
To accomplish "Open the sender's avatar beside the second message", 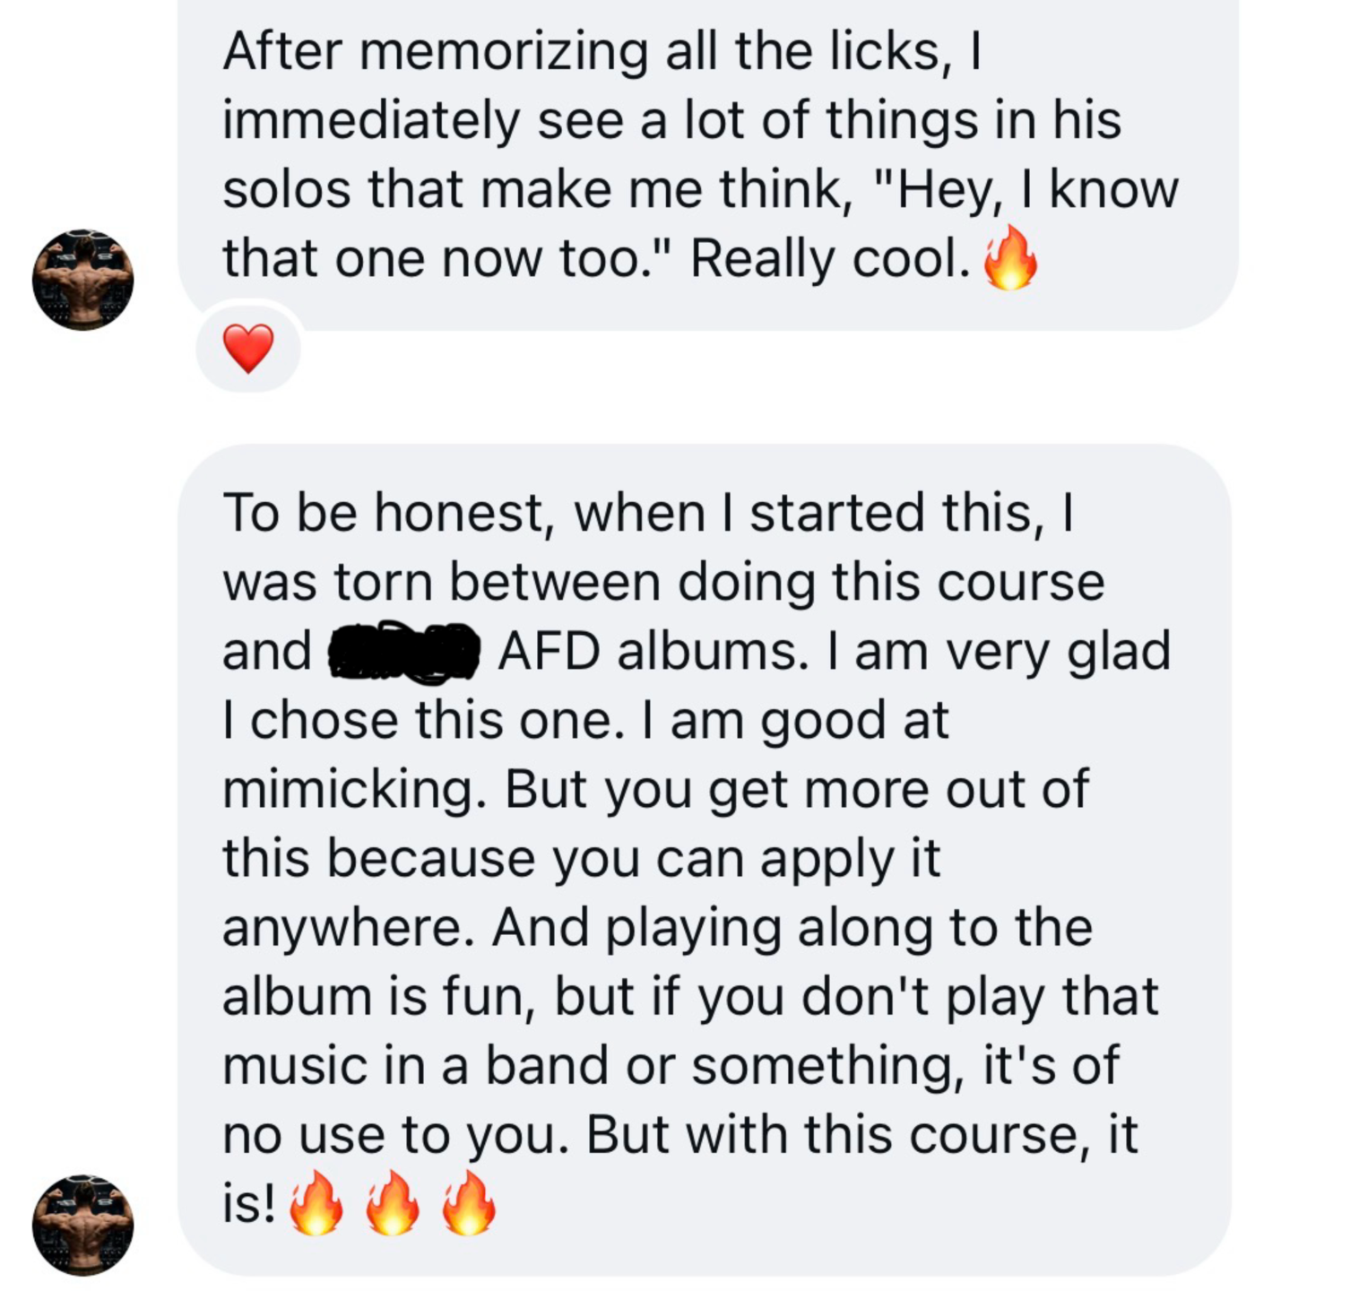I will click(82, 1224).
